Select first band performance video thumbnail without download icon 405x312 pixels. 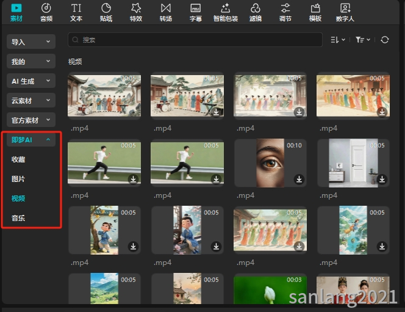pos(104,96)
